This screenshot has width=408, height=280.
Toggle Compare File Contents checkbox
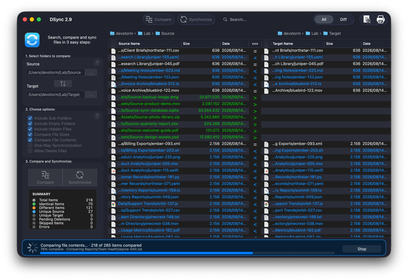30,140
